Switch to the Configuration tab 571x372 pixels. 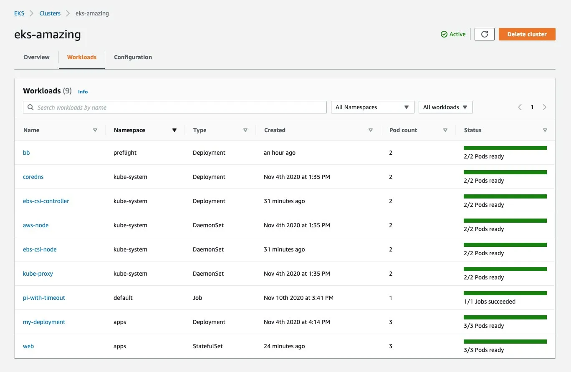point(132,57)
